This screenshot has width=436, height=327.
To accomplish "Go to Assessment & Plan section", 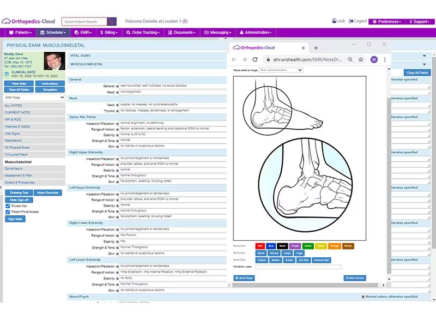I will (34, 175).
